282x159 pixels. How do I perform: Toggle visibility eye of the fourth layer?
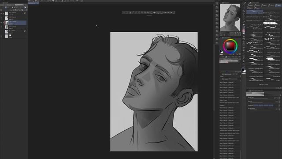pos(1,27)
